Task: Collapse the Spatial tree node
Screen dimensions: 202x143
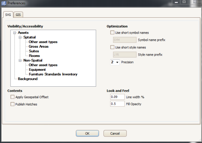Action: (20, 38)
